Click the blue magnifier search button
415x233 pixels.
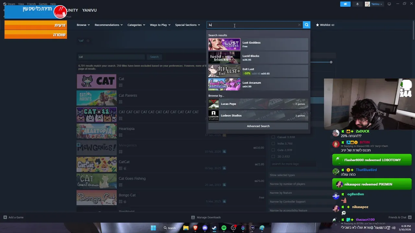[306, 25]
